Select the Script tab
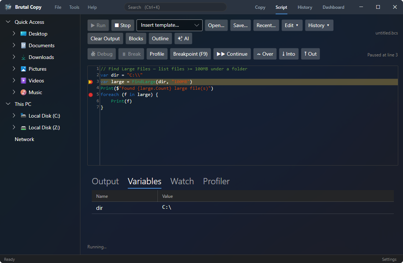 [x=281, y=7]
